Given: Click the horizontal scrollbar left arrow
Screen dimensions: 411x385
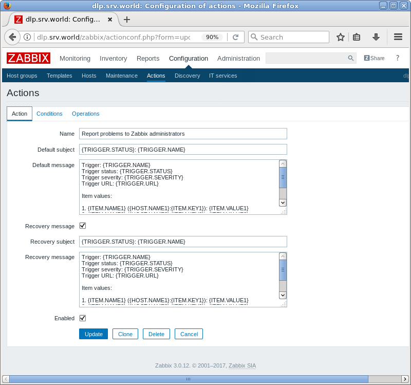Looking at the screenshot, I should 6,379.
